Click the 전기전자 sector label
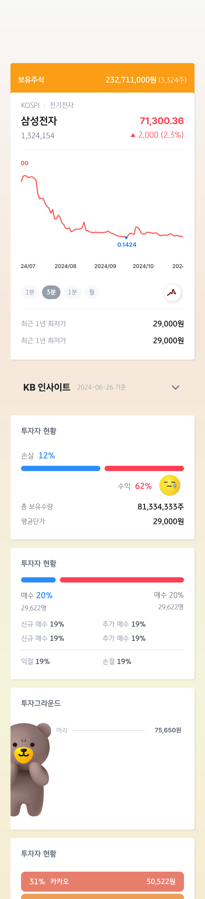This screenshot has height=899, width=205. point(62,105)
